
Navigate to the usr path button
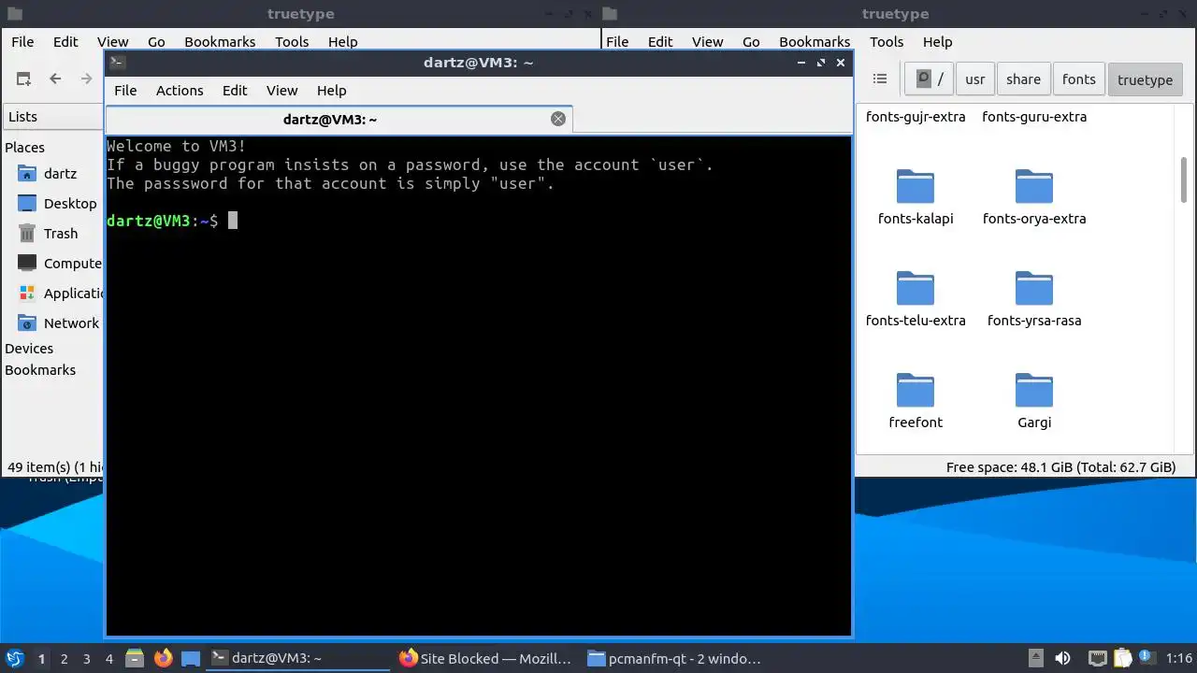974,79
